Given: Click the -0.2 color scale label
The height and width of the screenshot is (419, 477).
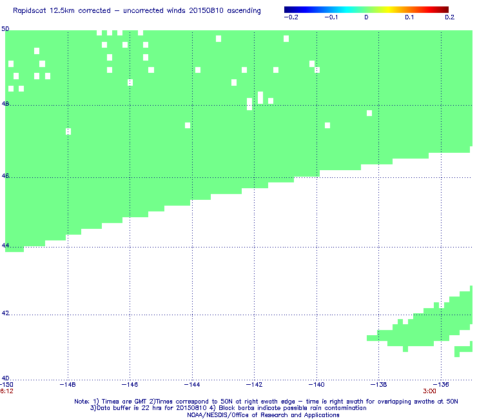Looking at the screenshot, I should [x=291, y=17].
